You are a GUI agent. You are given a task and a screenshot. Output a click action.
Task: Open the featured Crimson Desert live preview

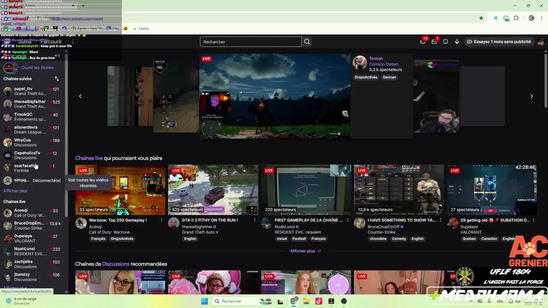pyautogui.click(x=275, y=96)
